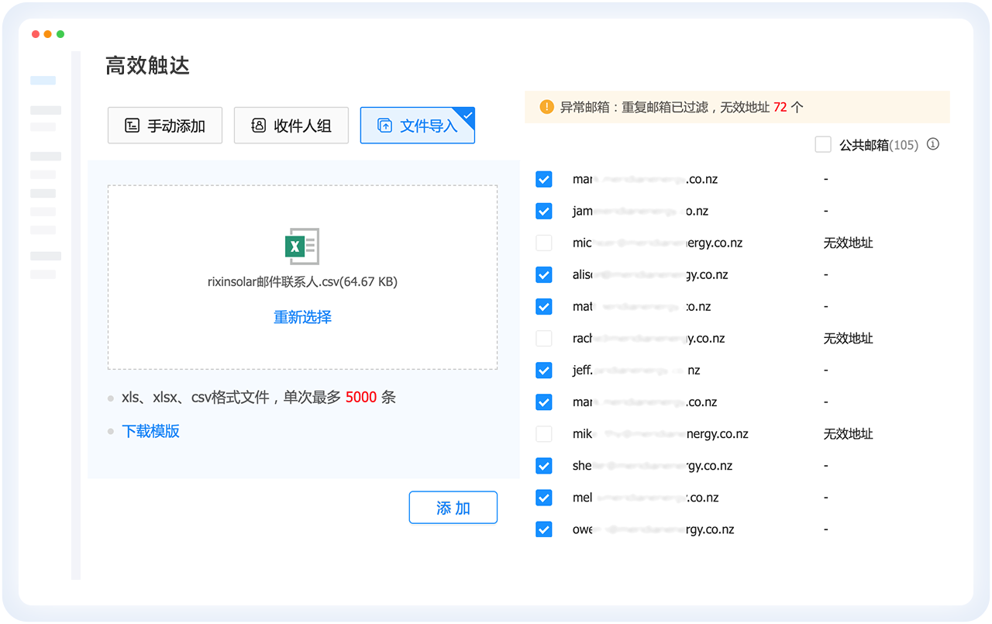The image size is (992, 624).
Task: Click the info icon next to 公共邮箱
Action: pyautogui.click(x=933, y=144)
